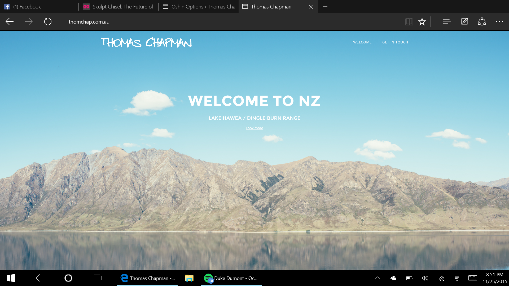Add page to favorites star

[x=422, y=22]
